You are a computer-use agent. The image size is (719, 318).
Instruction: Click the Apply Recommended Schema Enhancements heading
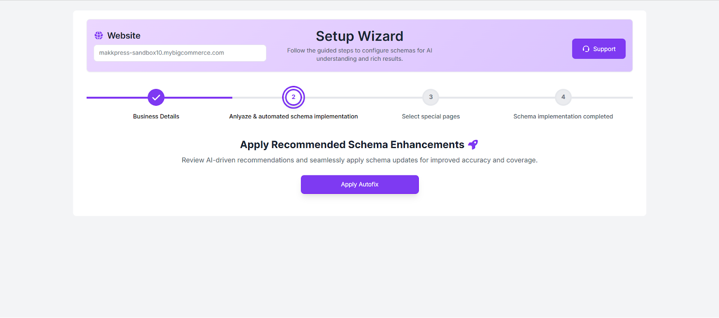coord(352,145)
